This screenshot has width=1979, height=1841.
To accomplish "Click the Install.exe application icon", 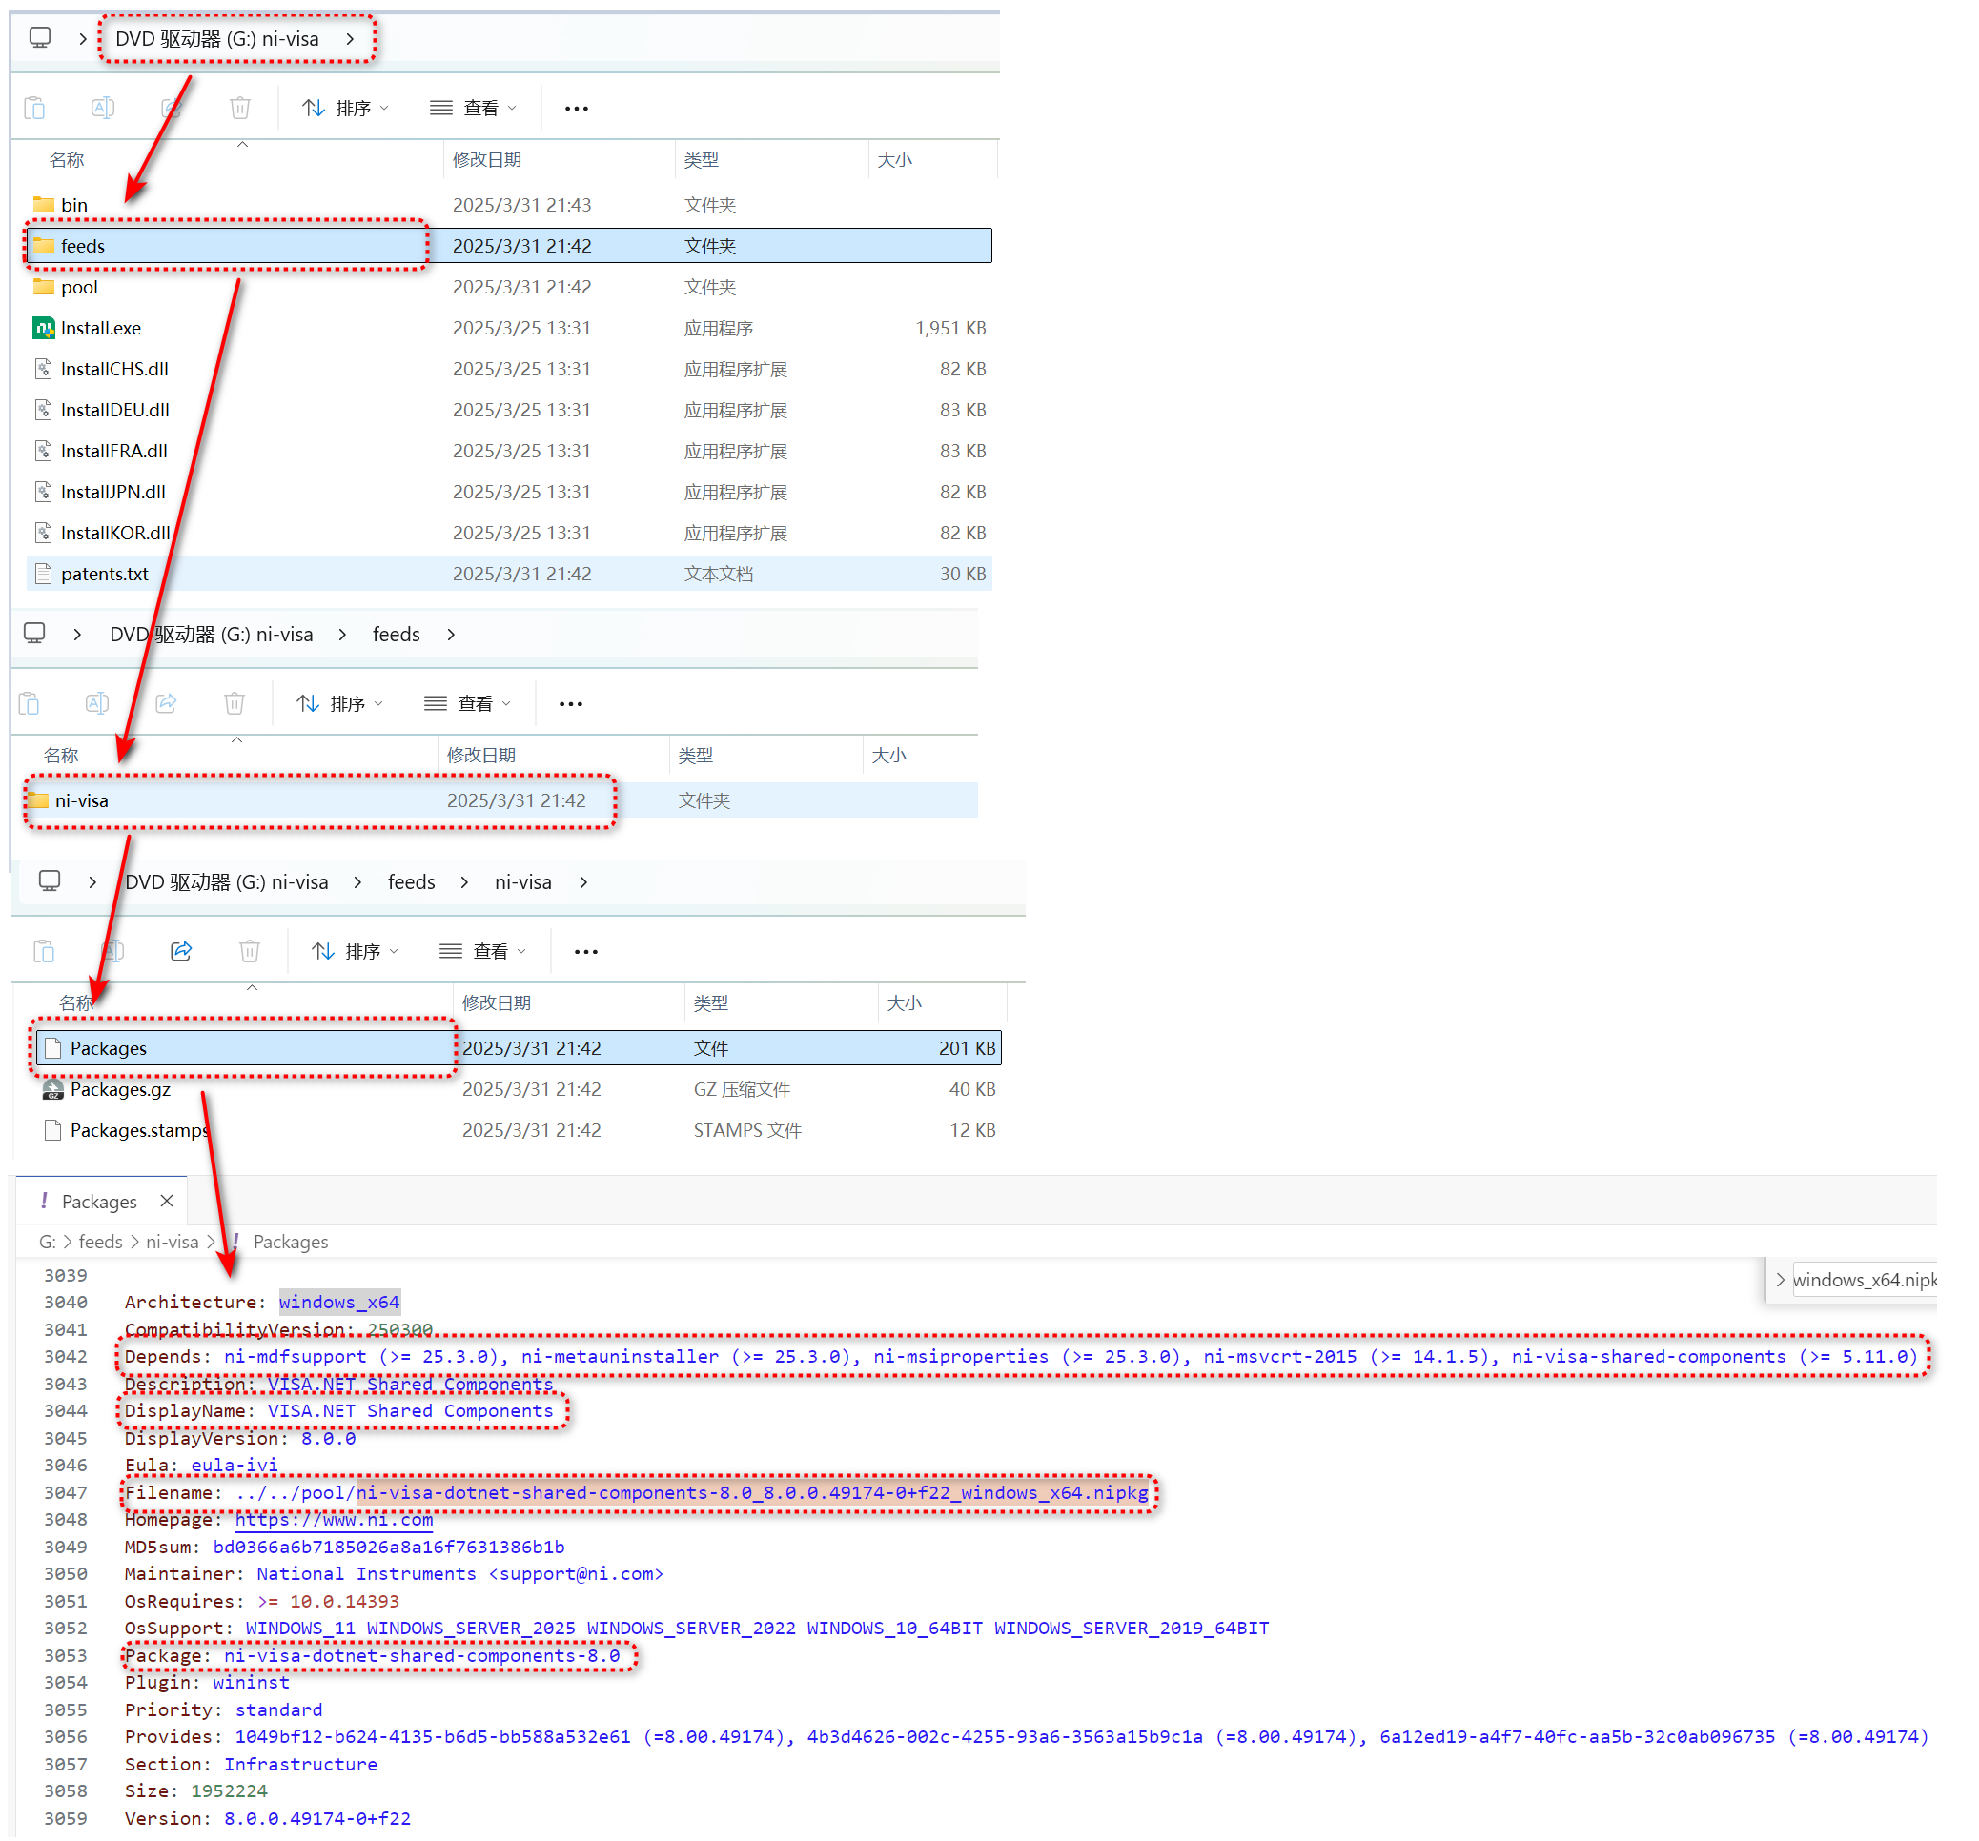I will (x=43, y=329).
